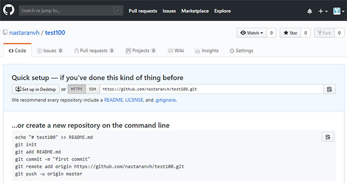
Task: Click the forks count next to Fork
Action: click(x=339, y=33)
